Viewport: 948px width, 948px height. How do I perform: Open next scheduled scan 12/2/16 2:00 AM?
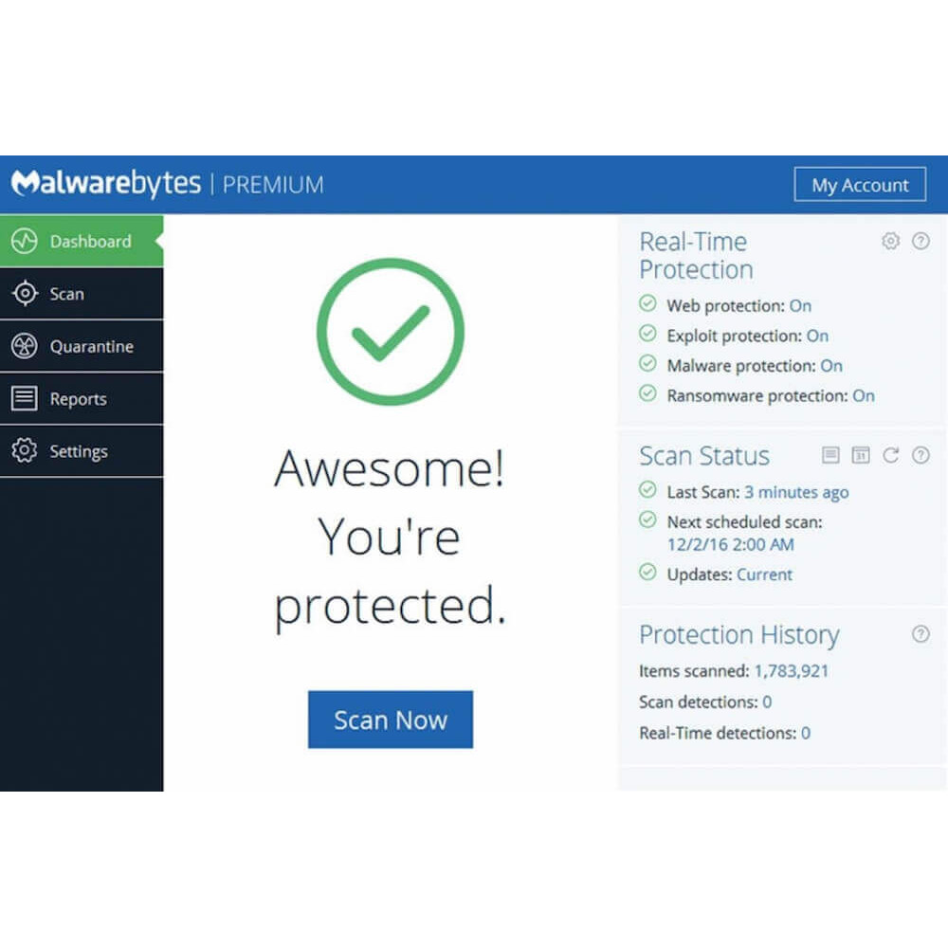click(730, 545)
